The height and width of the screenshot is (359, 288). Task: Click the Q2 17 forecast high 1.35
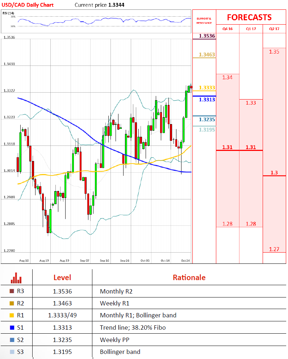[274, 52]
